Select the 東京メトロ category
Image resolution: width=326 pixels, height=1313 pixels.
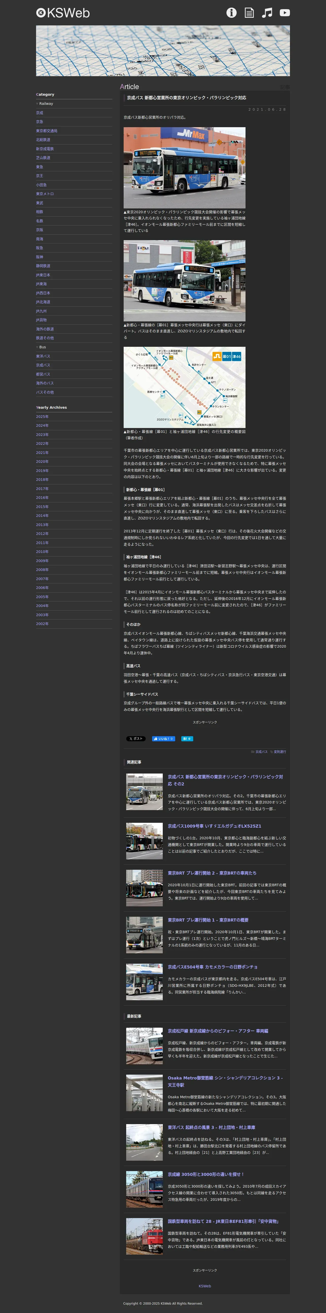(45, 194)
